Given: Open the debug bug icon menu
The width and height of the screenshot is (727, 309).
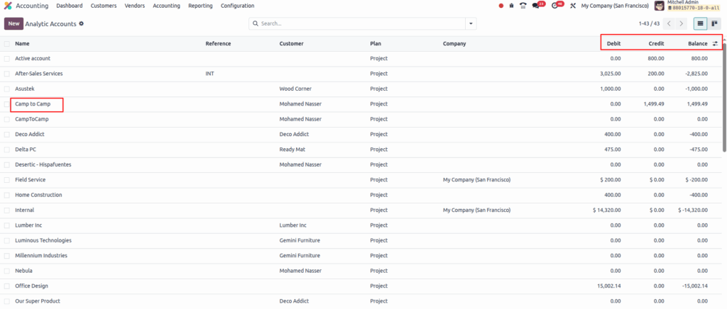Looking at the screenshot, I should click(511, 6).
